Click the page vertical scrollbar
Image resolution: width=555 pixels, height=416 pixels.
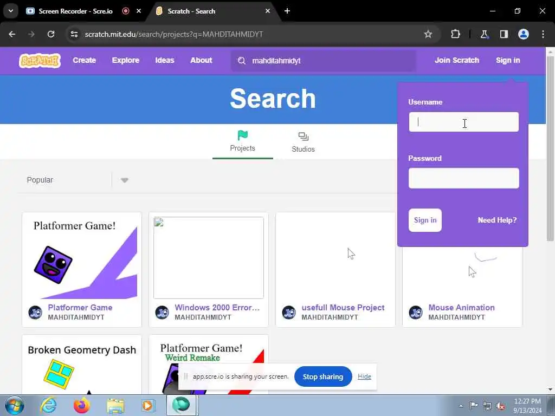pos(550,148)
